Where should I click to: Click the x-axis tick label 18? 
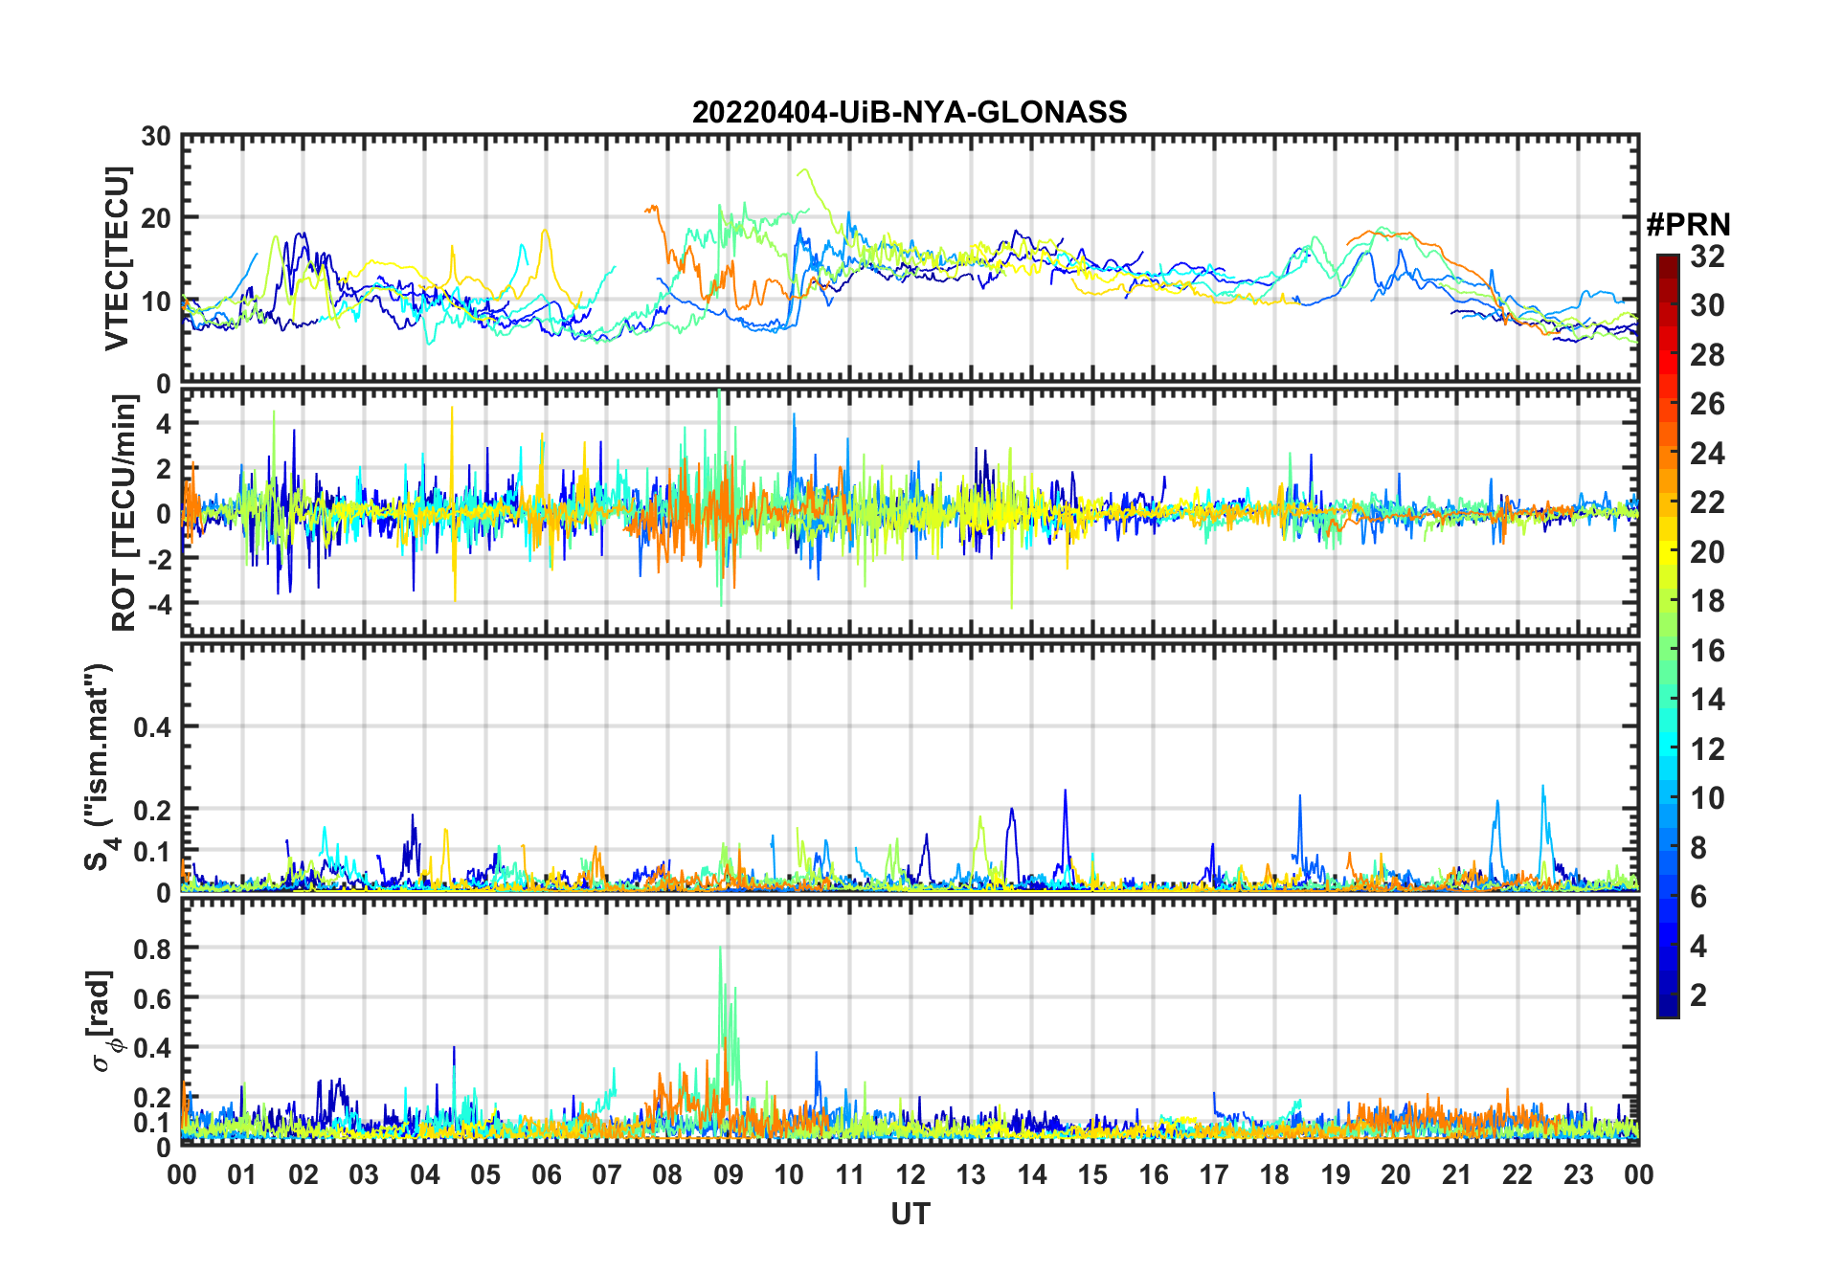coord(1274,1174)
